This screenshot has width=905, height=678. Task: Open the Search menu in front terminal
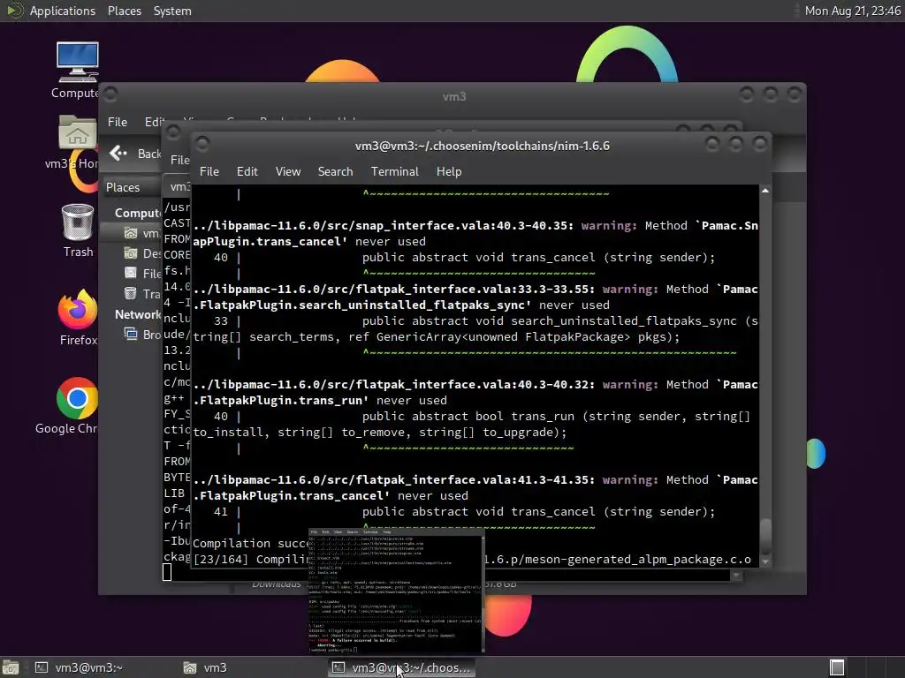point(335,171)
